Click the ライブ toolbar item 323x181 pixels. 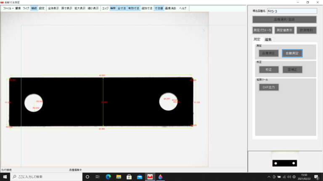[x=26, y=8]
